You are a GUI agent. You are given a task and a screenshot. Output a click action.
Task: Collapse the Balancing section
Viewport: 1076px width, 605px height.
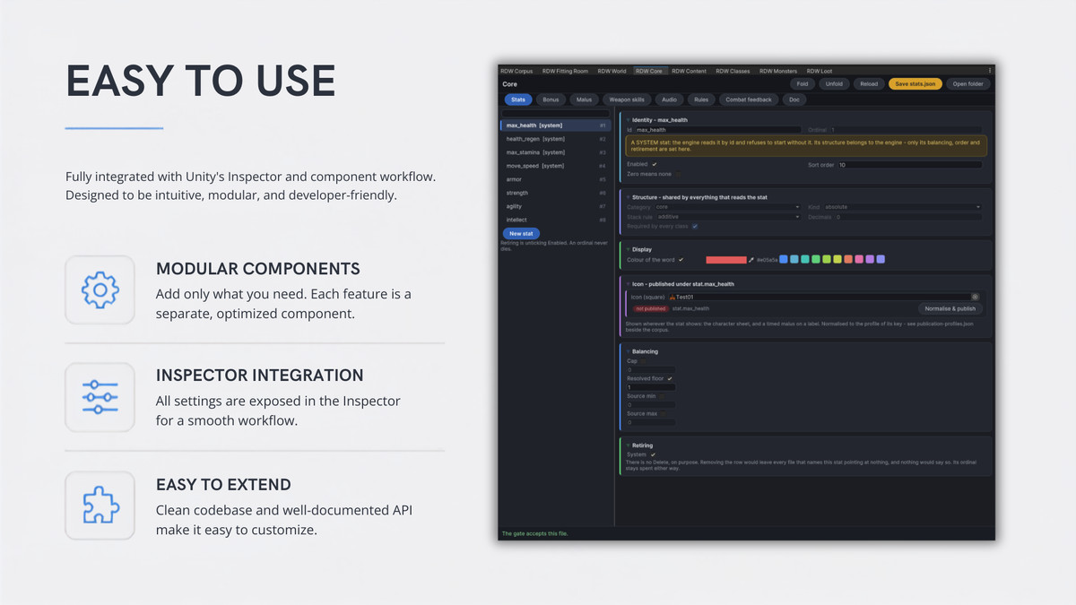pos(628,351)
